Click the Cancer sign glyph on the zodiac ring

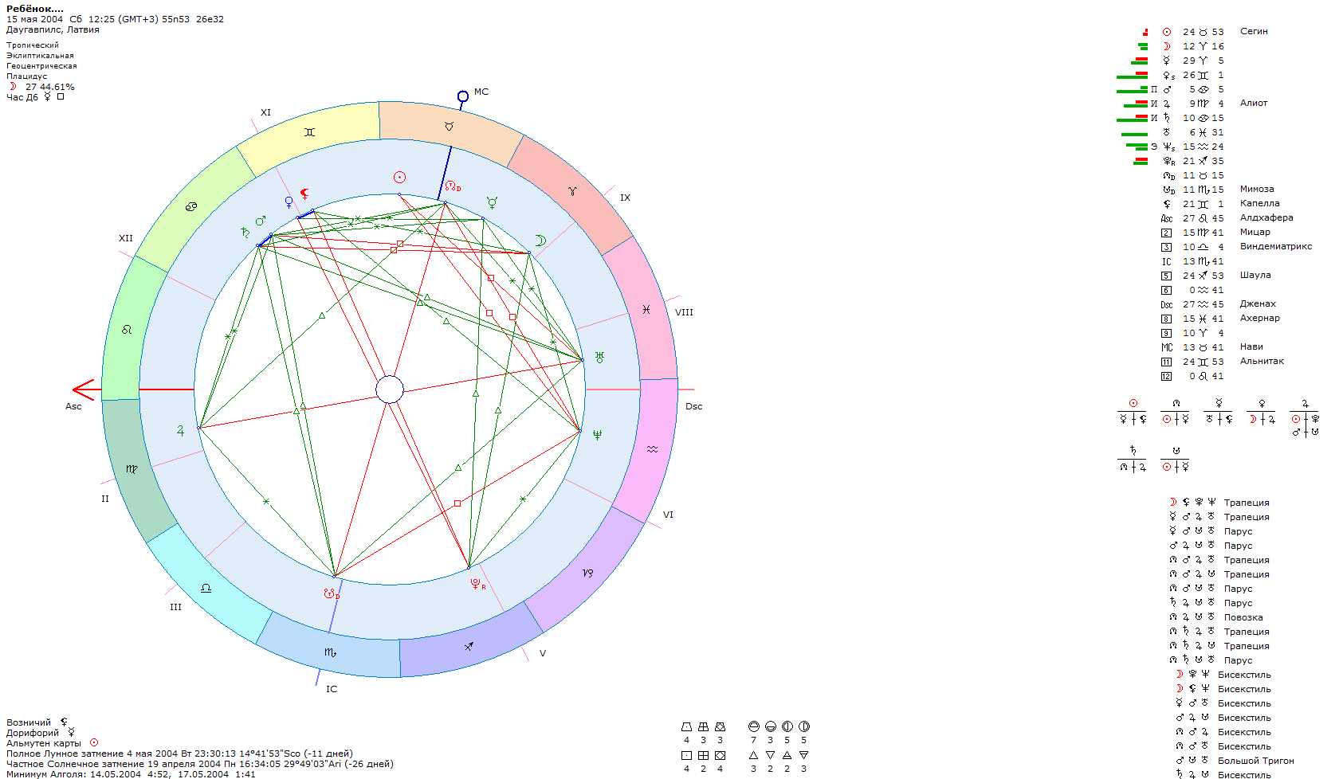(x=191, y=207)
